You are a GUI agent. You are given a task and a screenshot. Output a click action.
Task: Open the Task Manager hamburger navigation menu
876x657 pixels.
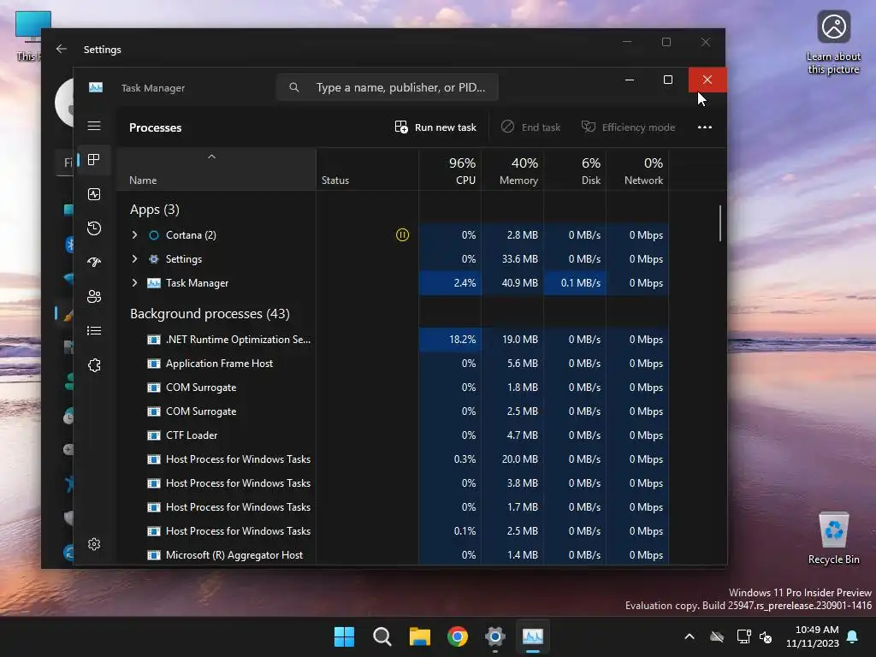point(94,126)
